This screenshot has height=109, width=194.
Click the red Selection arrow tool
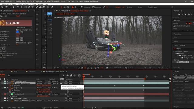click(73, 7)
